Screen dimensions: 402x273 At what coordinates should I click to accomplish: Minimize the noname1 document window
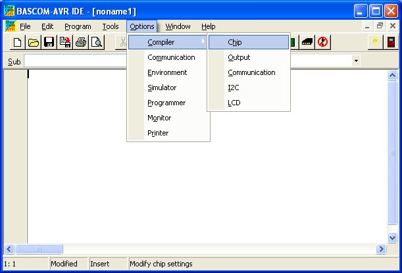pyautogui.click(x=367, y=26)
